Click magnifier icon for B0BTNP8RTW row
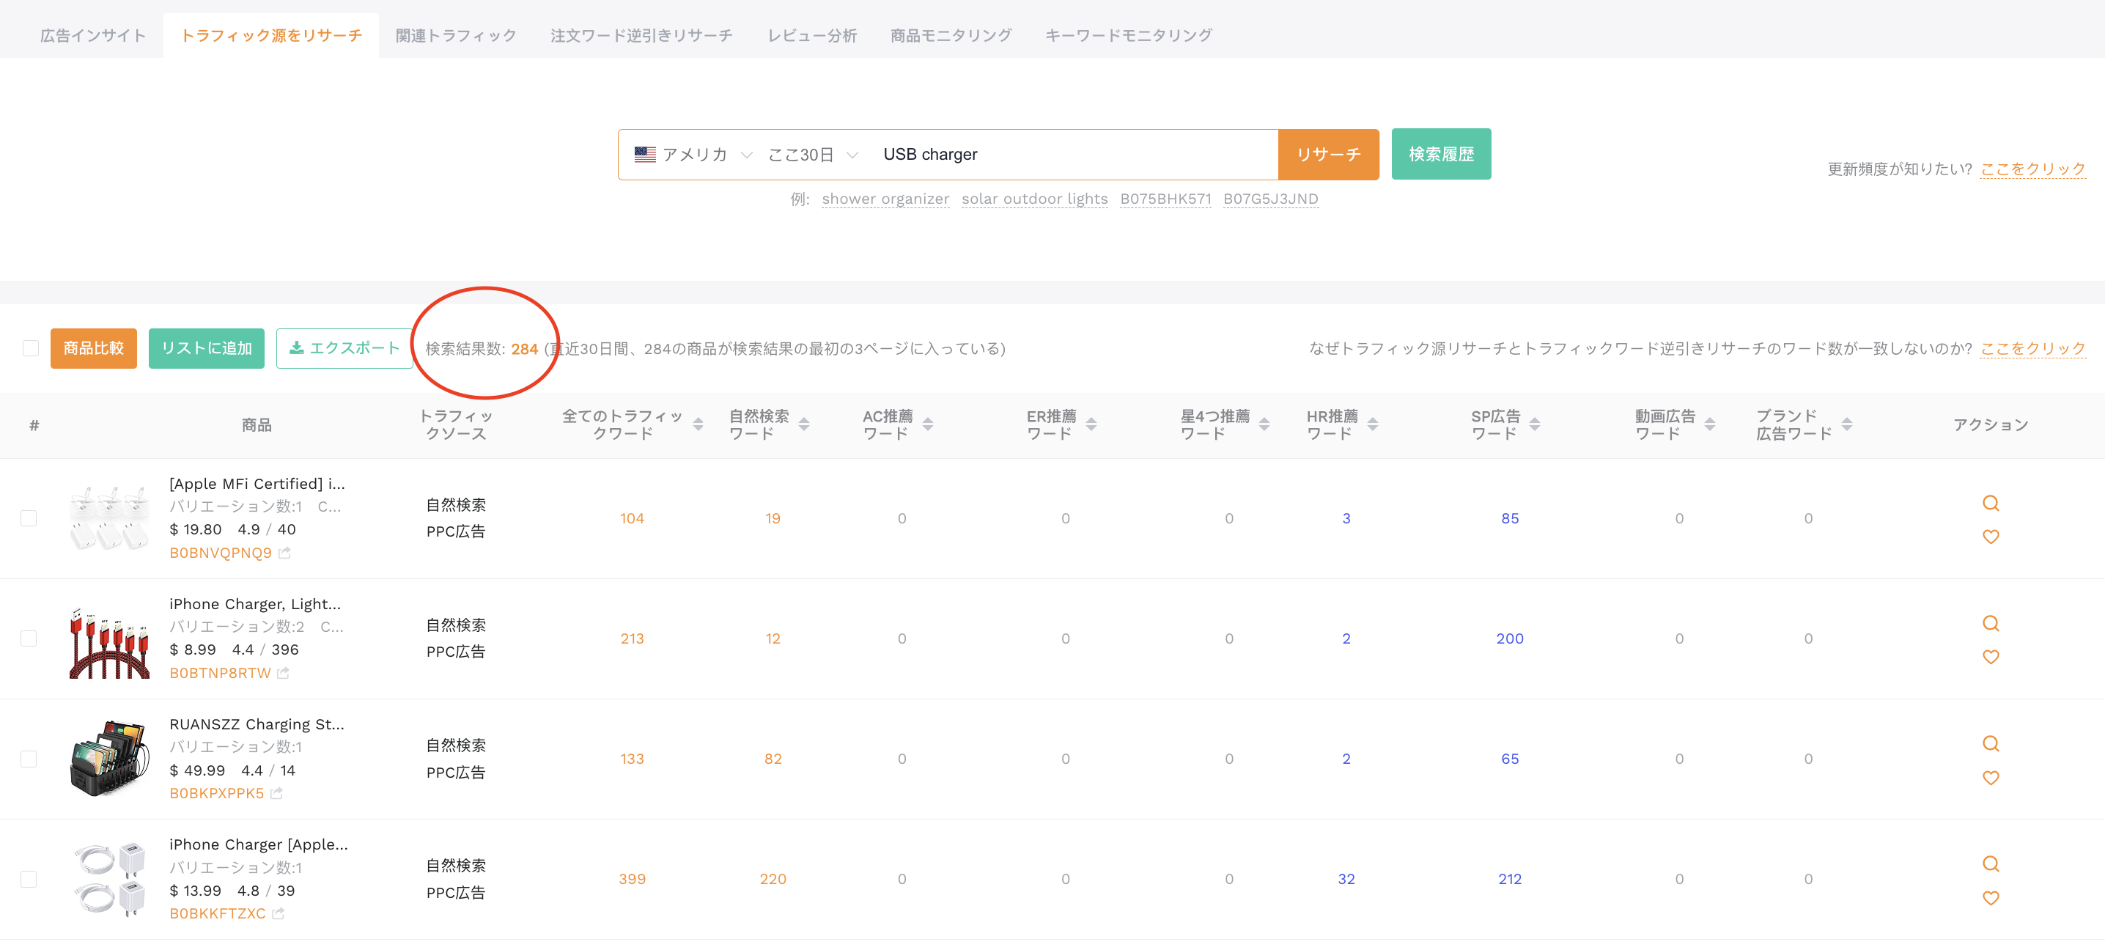The image size is (2105, 950). [1991, 624]
